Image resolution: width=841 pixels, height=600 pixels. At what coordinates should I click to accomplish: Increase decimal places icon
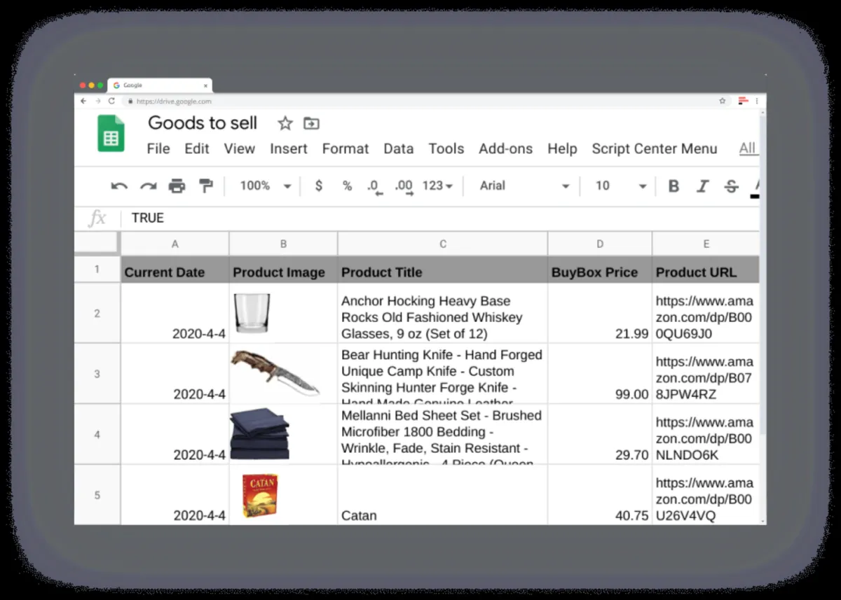(404, 187)
